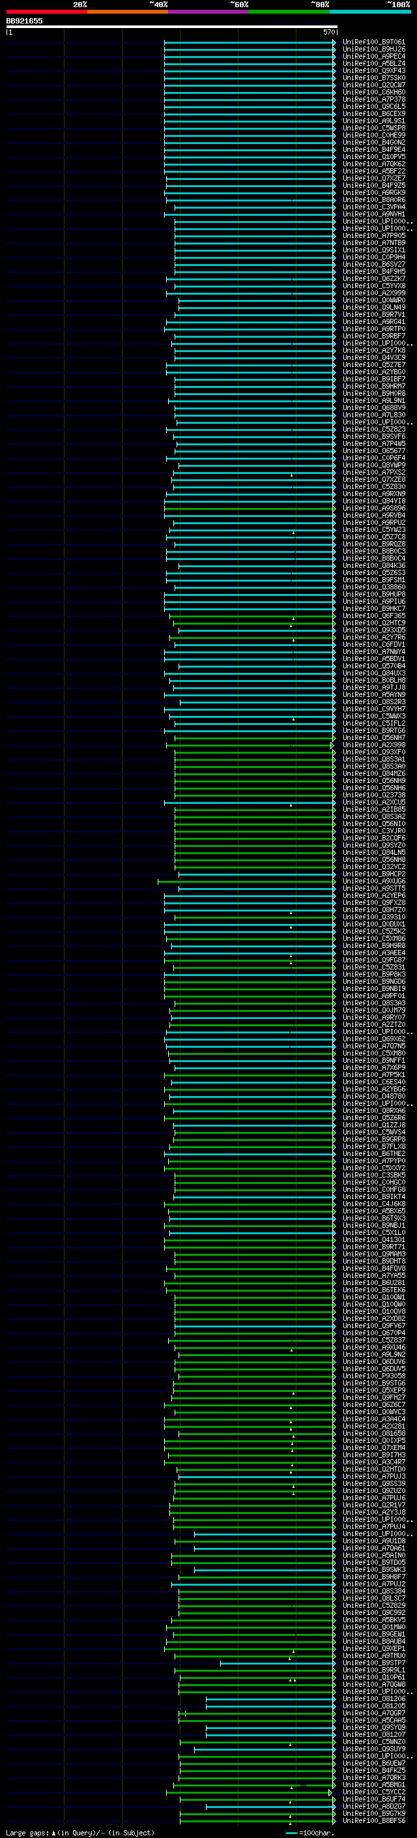Select label UniRef100_Q56NH9
The image size is (417, 1838).
[x=373, y=780]
